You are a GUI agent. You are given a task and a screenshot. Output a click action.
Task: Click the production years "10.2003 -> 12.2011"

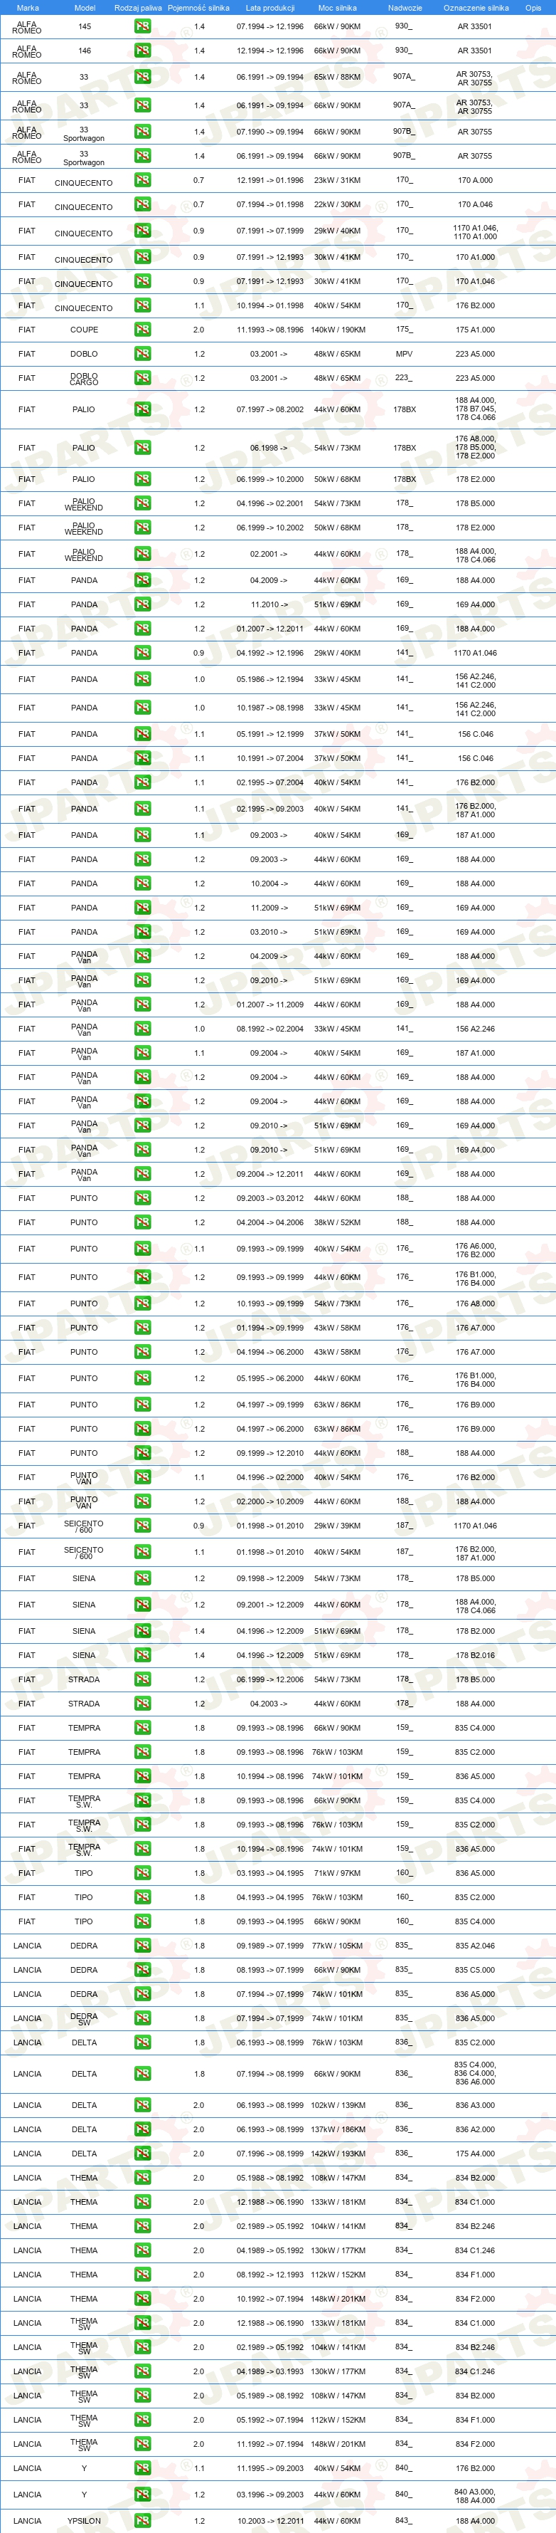point(270,2521)
